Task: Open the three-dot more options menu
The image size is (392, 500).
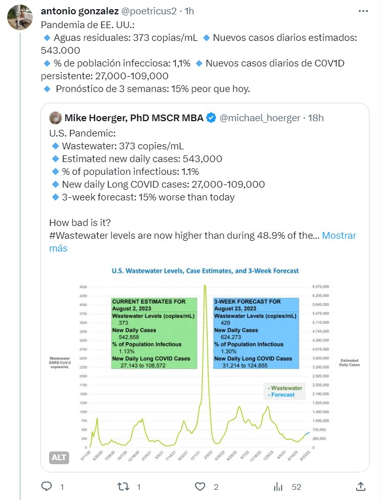Action: point(363,11)
